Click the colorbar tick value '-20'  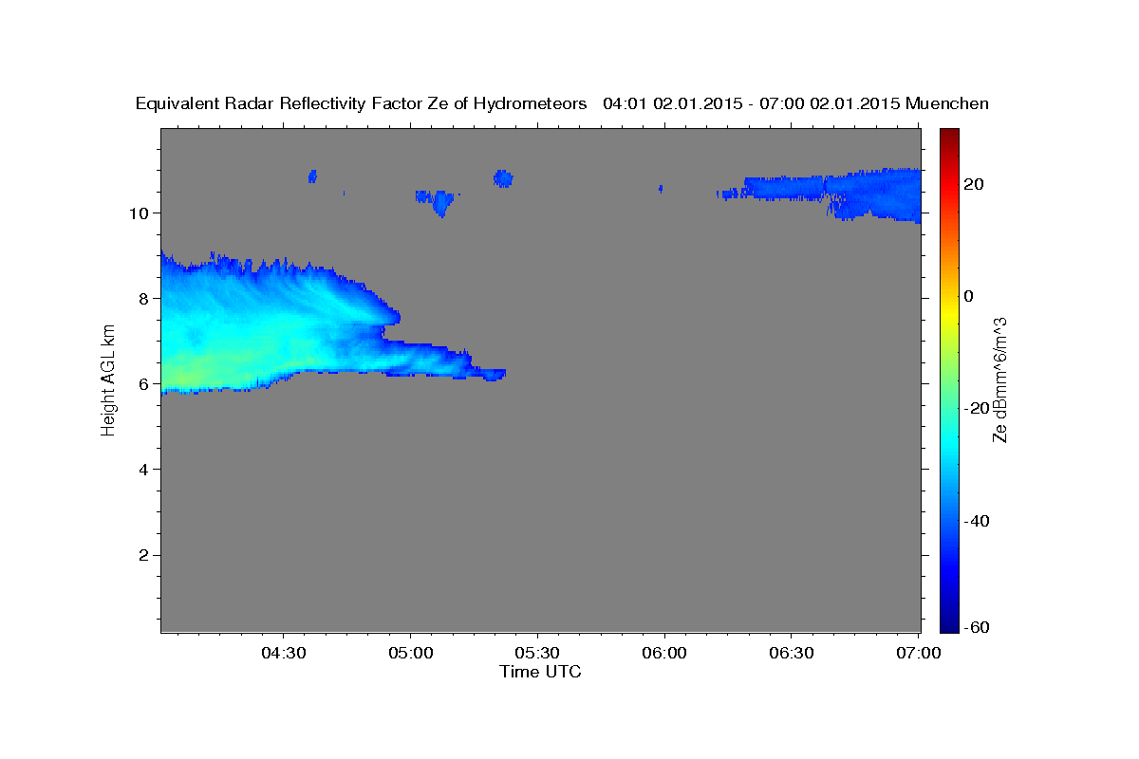point(977,408)
